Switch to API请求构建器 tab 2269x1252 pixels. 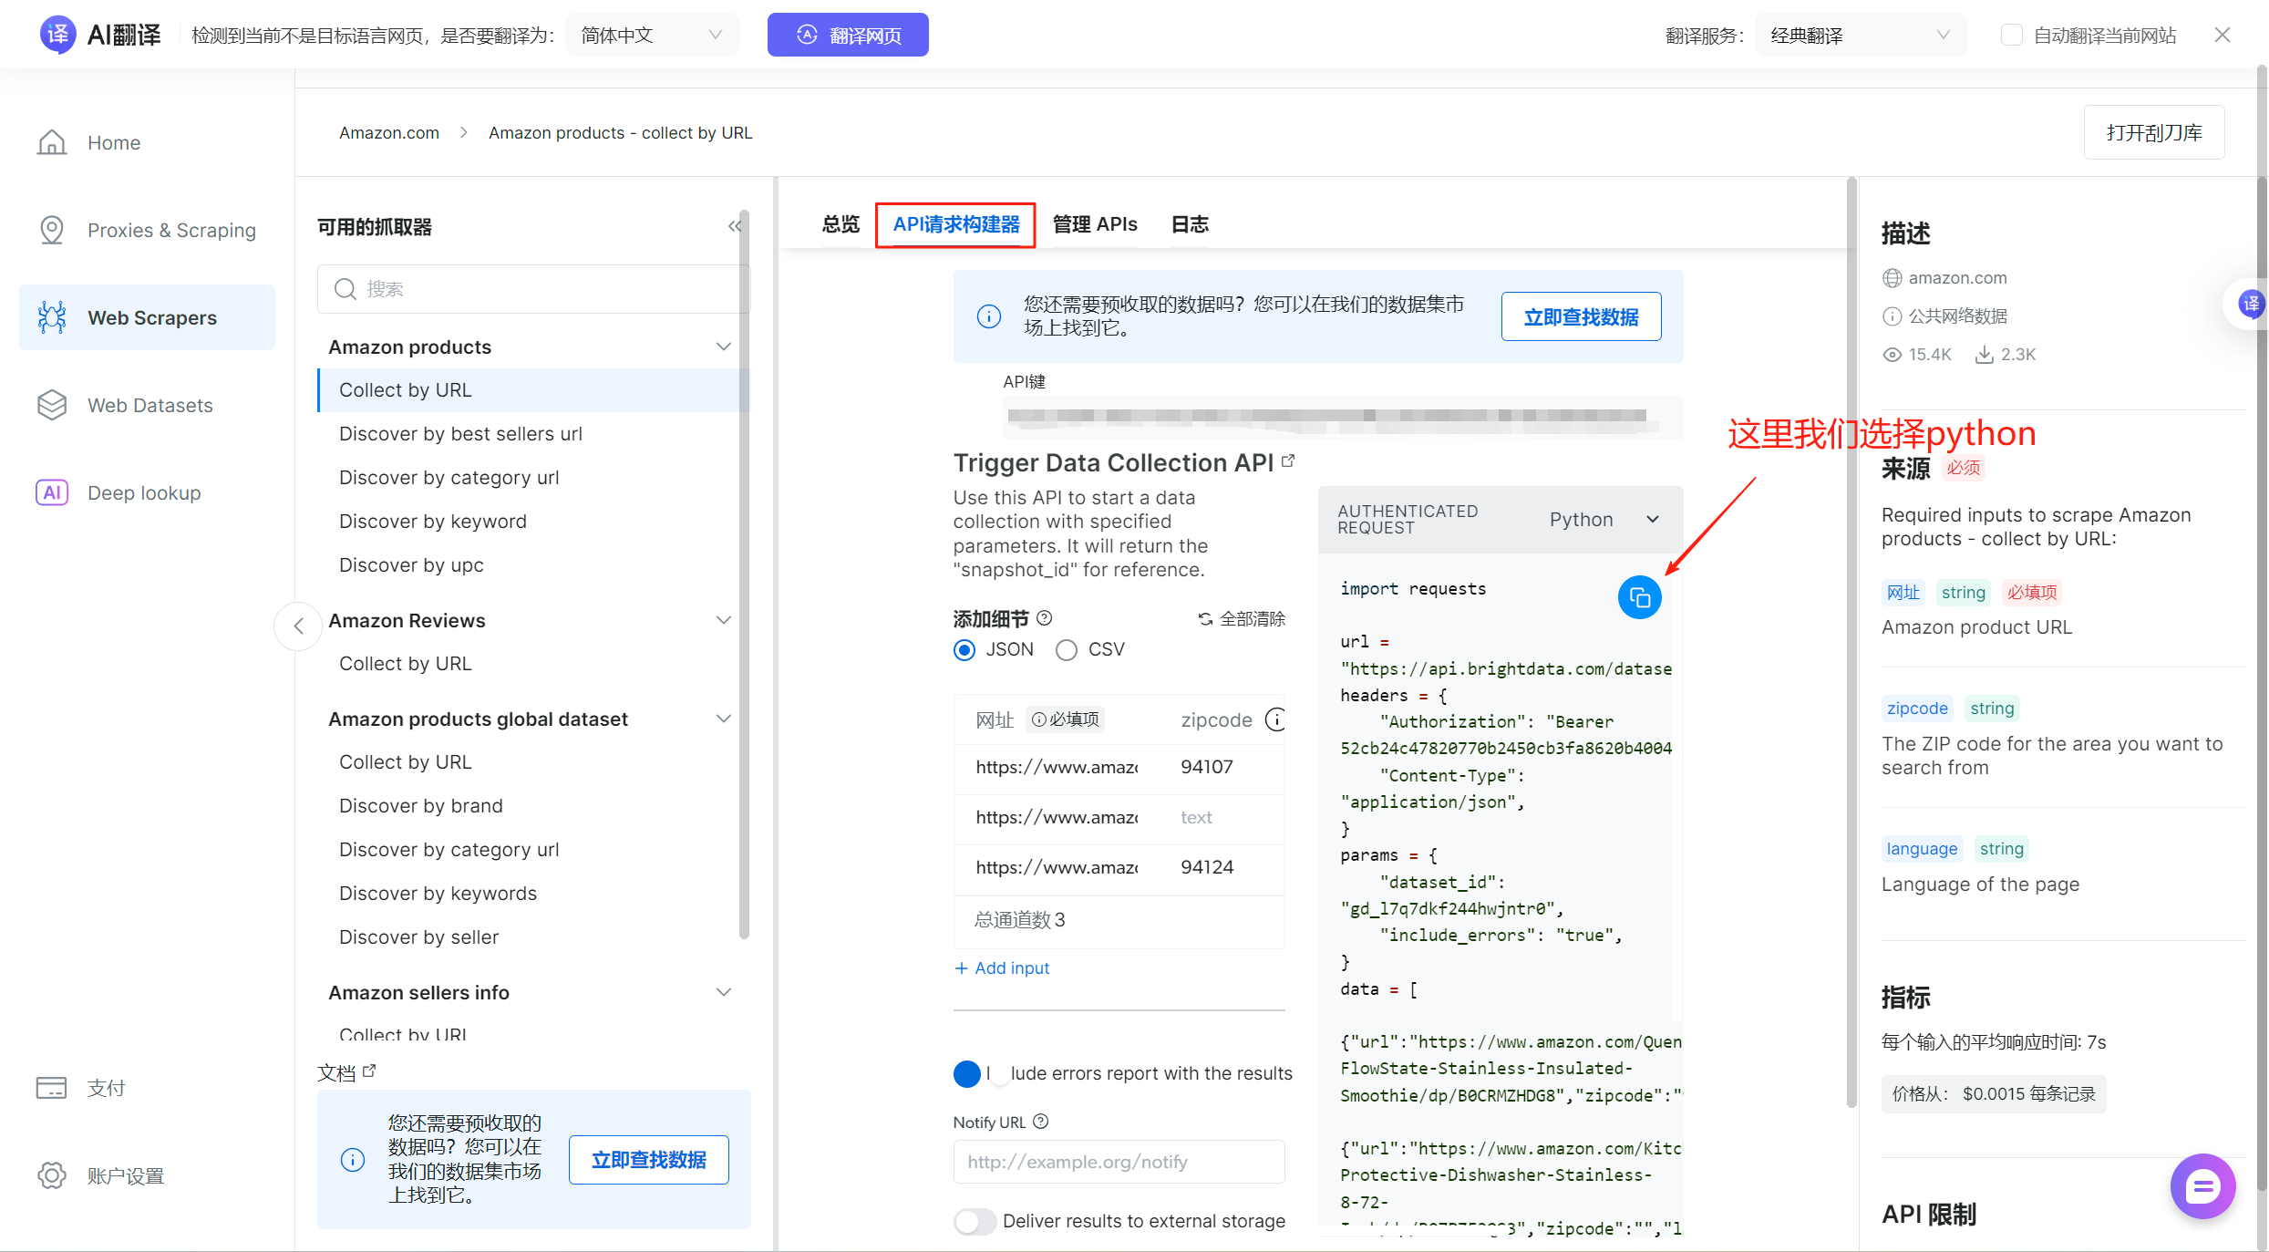click(955, 224)
